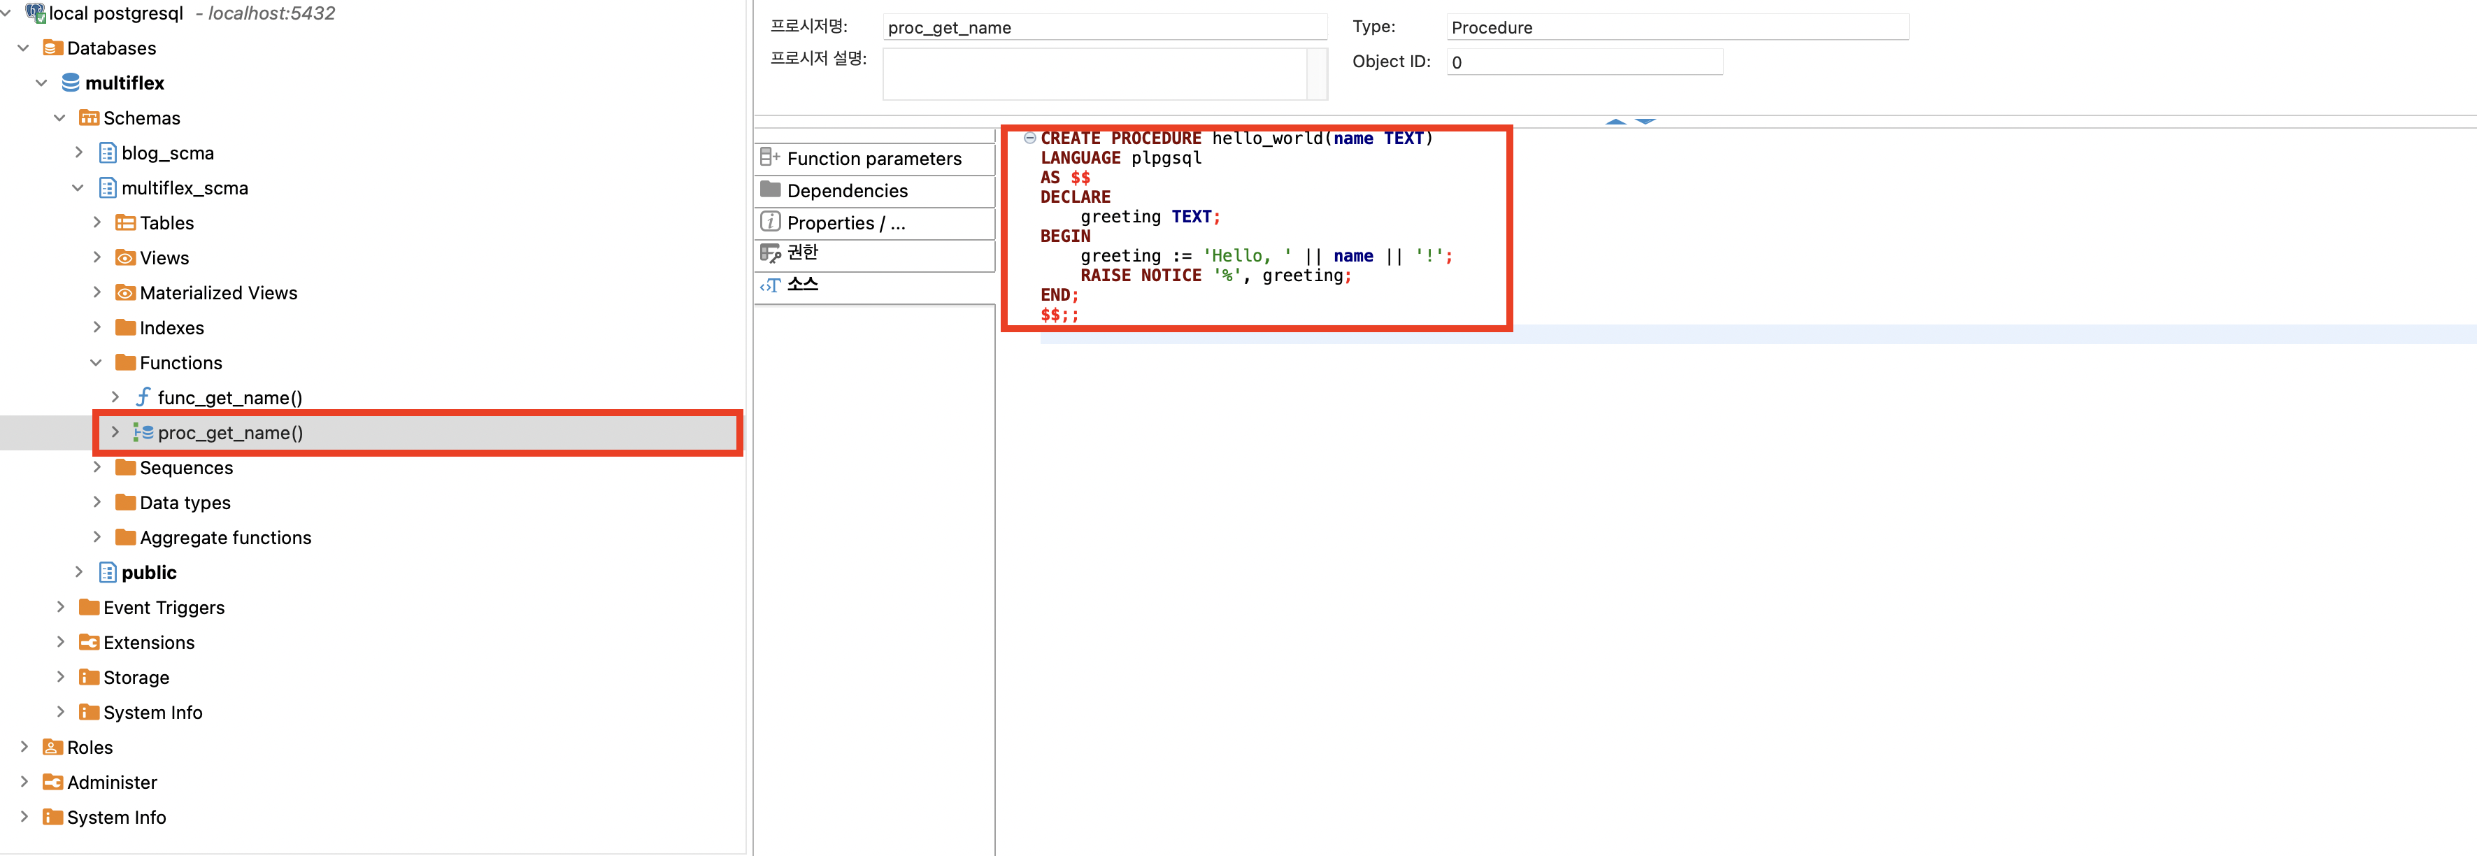Collapse the Functions folder
This screenshot has width=2477, height=856.
click(x=97, y=362)
